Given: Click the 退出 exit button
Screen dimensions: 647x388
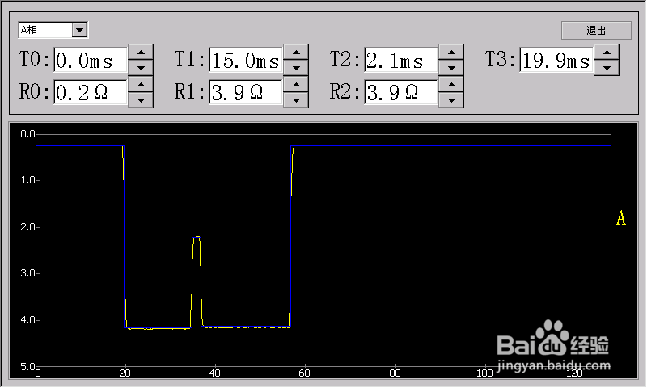Looking at the screenshot, I should click(x=596, y=31).
